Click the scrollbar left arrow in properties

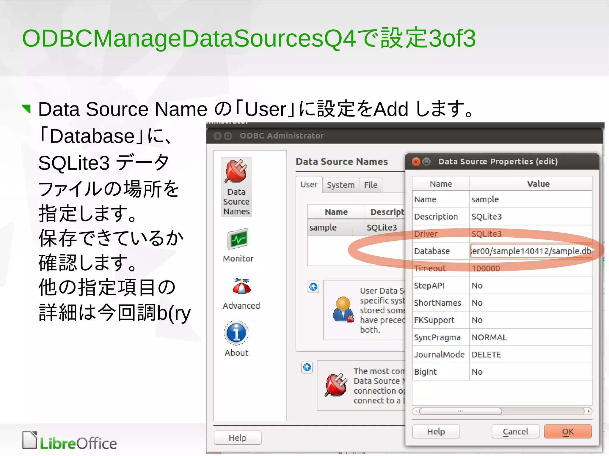(416, 411)
